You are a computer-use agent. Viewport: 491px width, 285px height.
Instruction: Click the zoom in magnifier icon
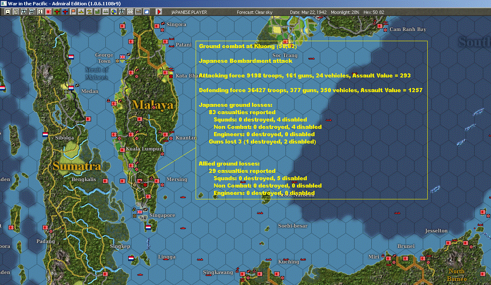click(24, 12)
